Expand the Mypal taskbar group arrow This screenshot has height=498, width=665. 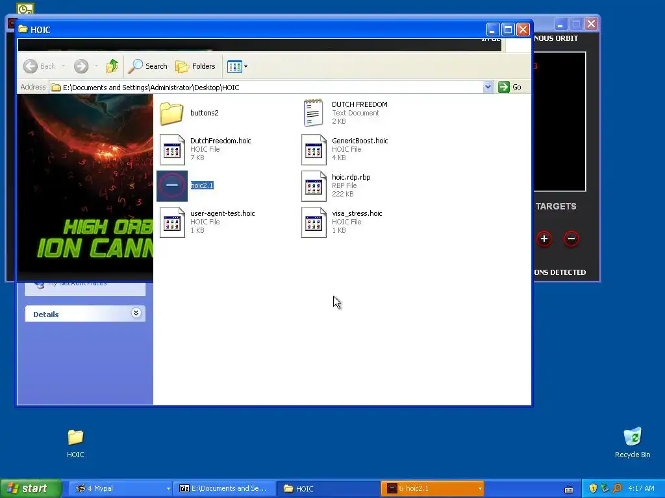168,489
